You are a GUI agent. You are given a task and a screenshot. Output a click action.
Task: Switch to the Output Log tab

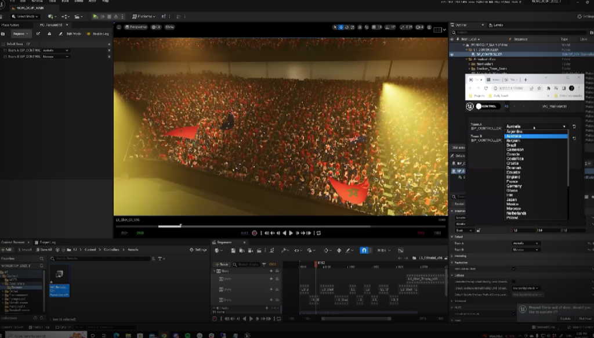click(x=47, y=242)
